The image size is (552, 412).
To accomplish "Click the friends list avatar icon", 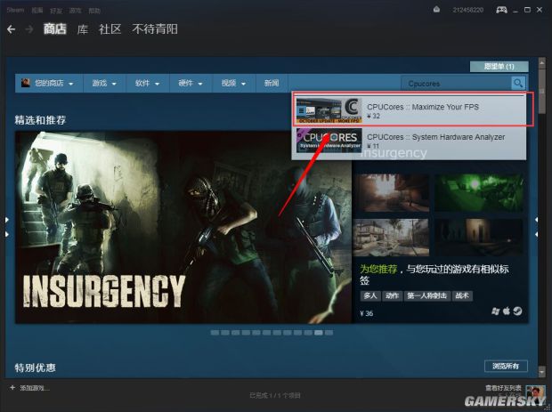I will (x=534, y=392).
